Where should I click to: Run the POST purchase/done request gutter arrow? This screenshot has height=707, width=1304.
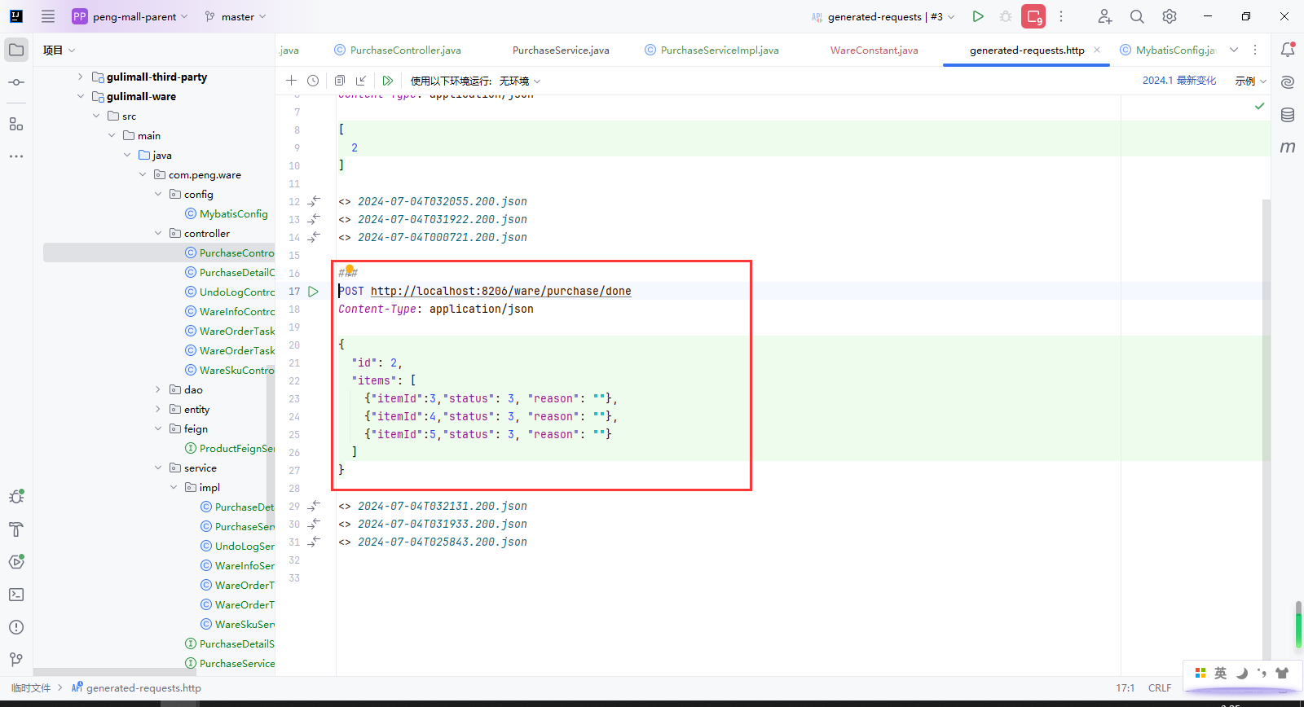point(313,292)
